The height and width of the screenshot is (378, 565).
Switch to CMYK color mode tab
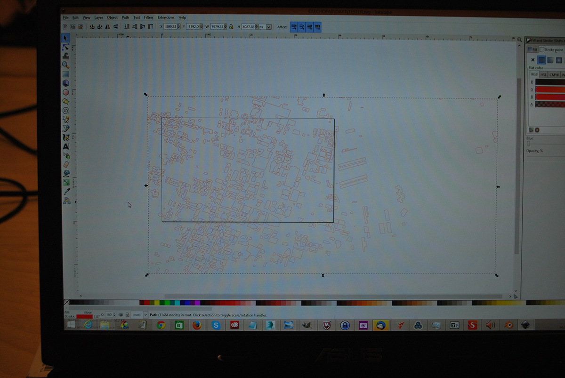[x=554, y=74]
